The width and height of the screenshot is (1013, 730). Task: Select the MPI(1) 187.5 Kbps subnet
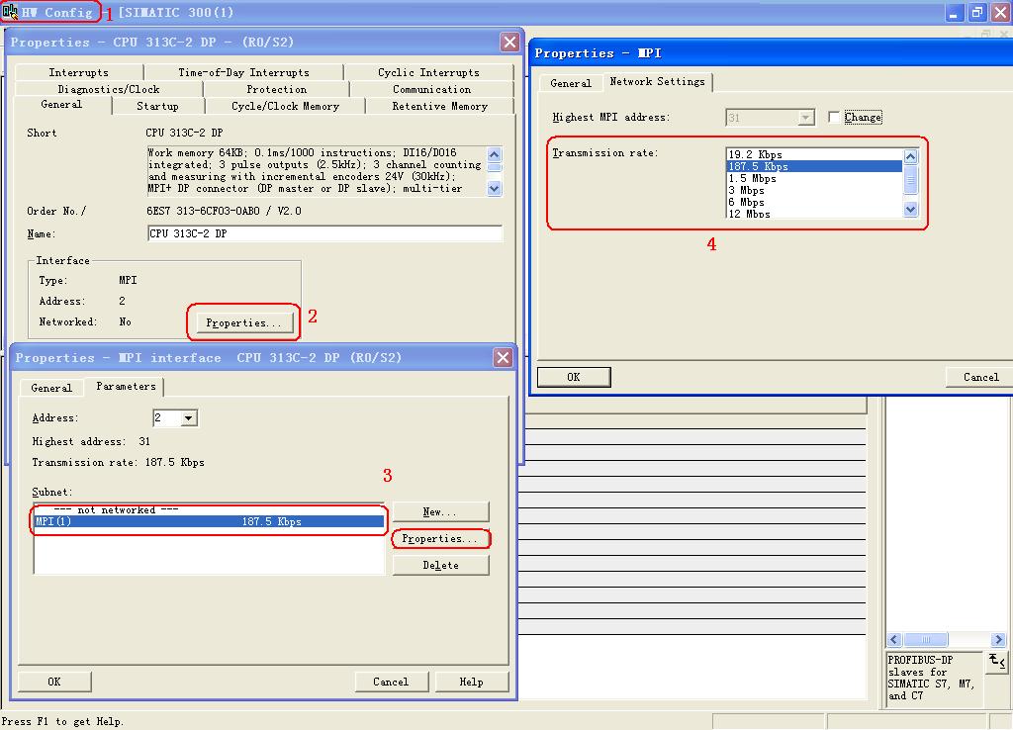click(x=208, y=521)
